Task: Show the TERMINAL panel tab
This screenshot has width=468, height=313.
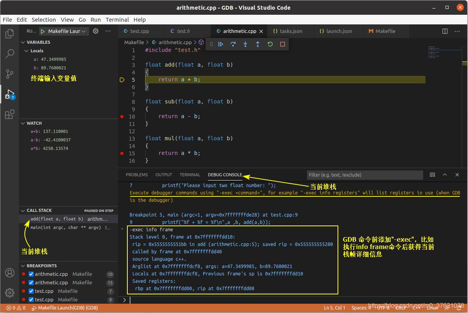Action: coord(190,175)
